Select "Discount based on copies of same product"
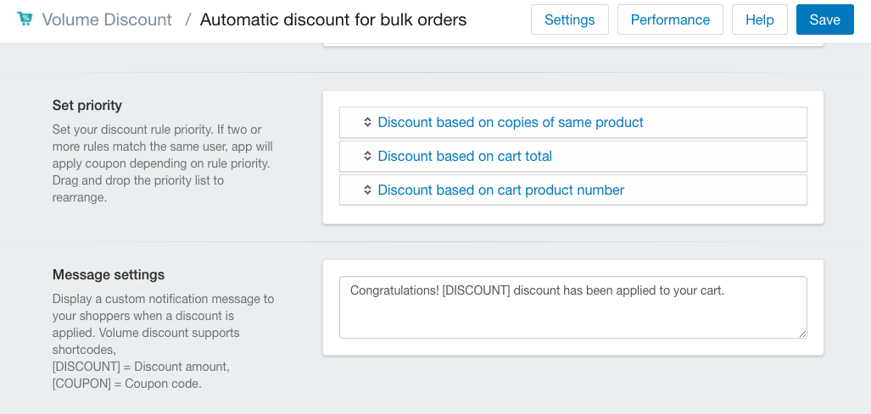Image resolution: width=871 pixels, height=414 pixels. tap(511, 122)
